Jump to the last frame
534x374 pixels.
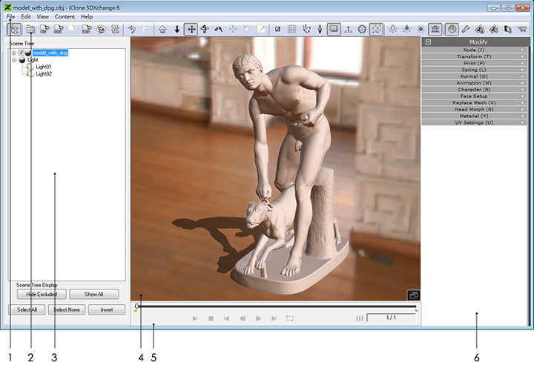[274, 318]
